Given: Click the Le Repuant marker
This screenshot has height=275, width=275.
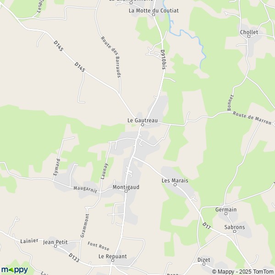Looking at the screenshot, I should click(x=113, y=260).
